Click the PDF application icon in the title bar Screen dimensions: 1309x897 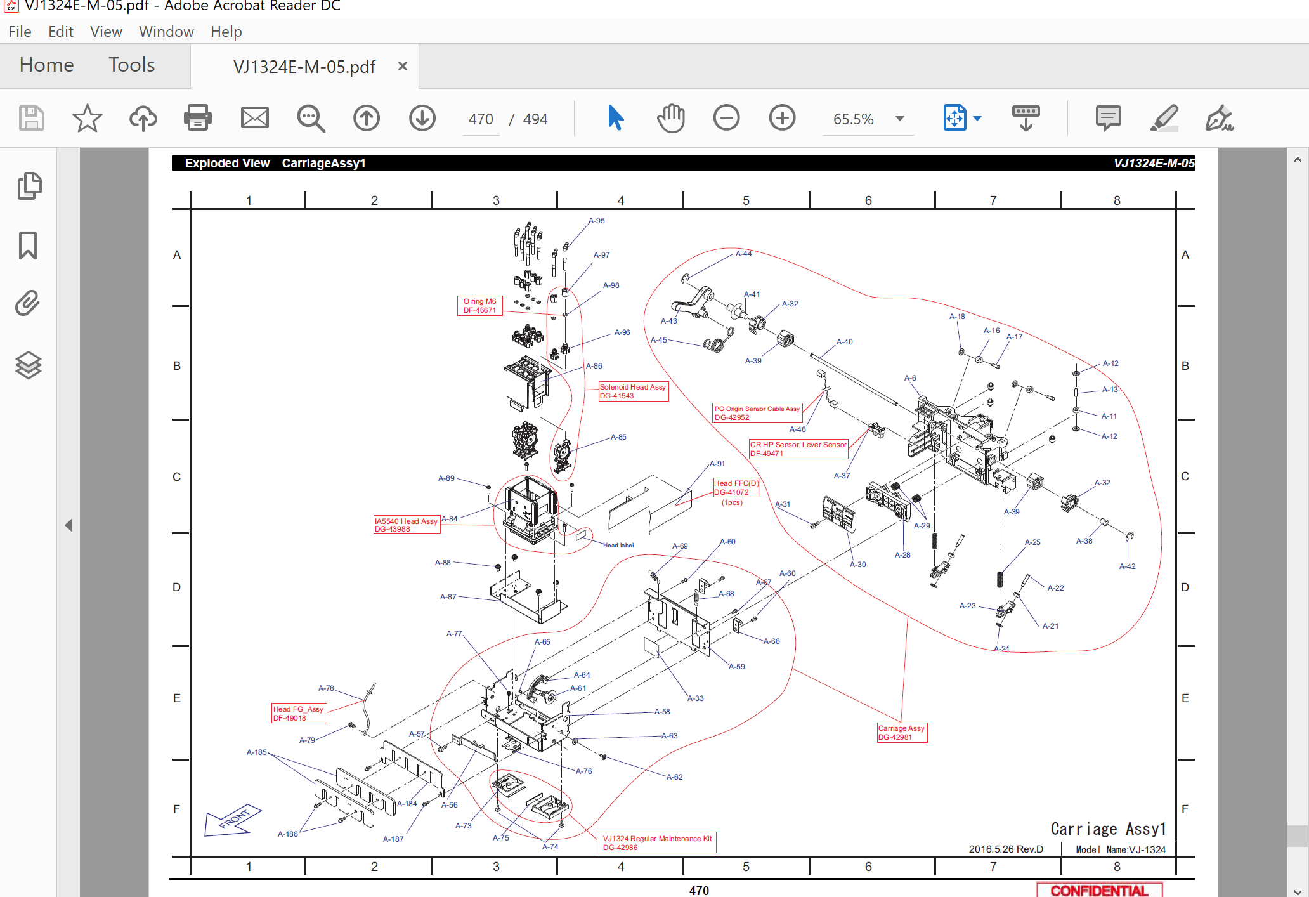tap(11, 6)
